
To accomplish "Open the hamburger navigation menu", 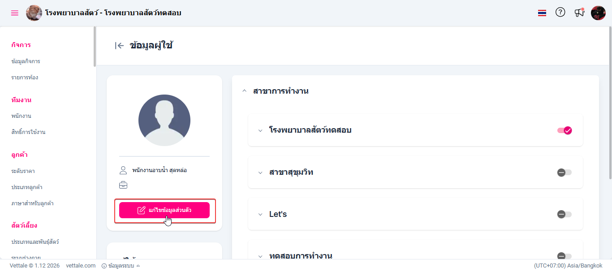I will coord(15,13).
